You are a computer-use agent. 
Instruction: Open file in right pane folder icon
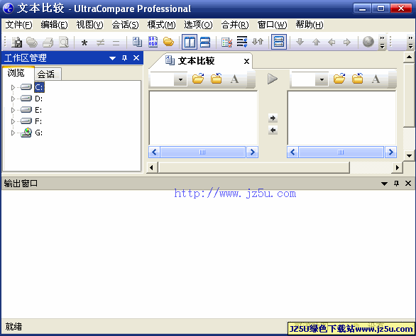coord(339,79)
